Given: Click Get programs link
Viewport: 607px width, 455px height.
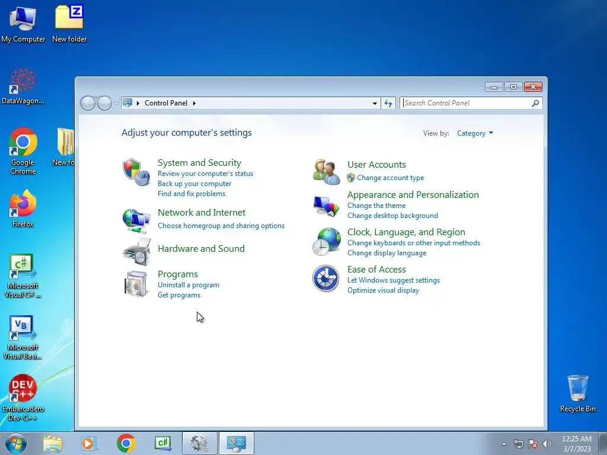Looking at the screenshot, I should [179, 295].
